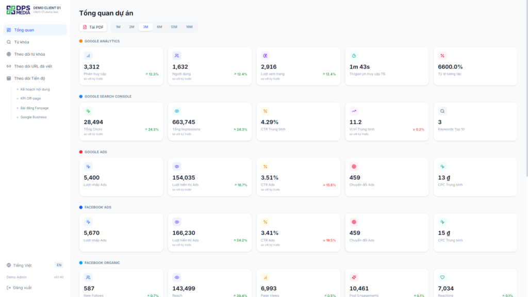Select the 12M time range

(x=174, y=27)
